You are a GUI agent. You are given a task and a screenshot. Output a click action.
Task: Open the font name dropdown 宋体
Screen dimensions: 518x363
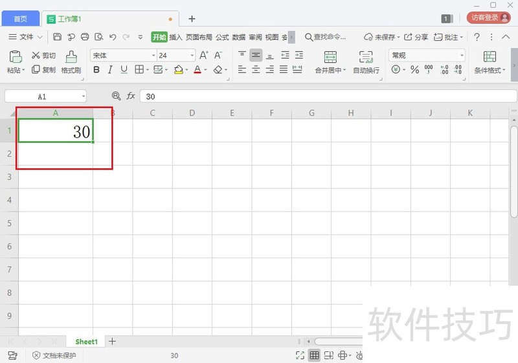tap(153, 56)
